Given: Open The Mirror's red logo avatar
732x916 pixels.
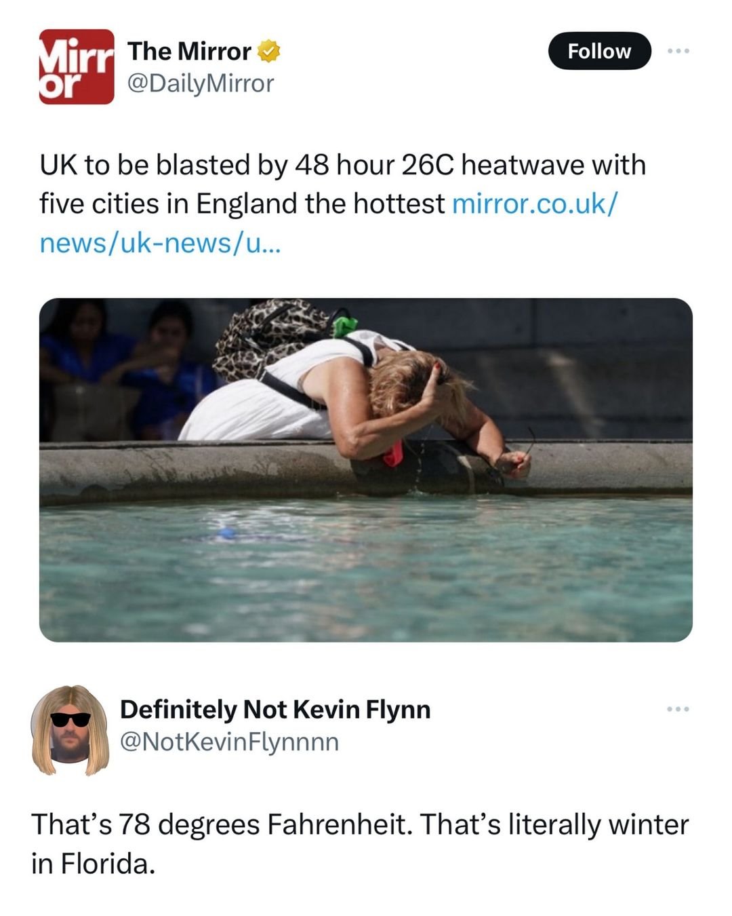Looking at the screenshot, I should (77, 66).
